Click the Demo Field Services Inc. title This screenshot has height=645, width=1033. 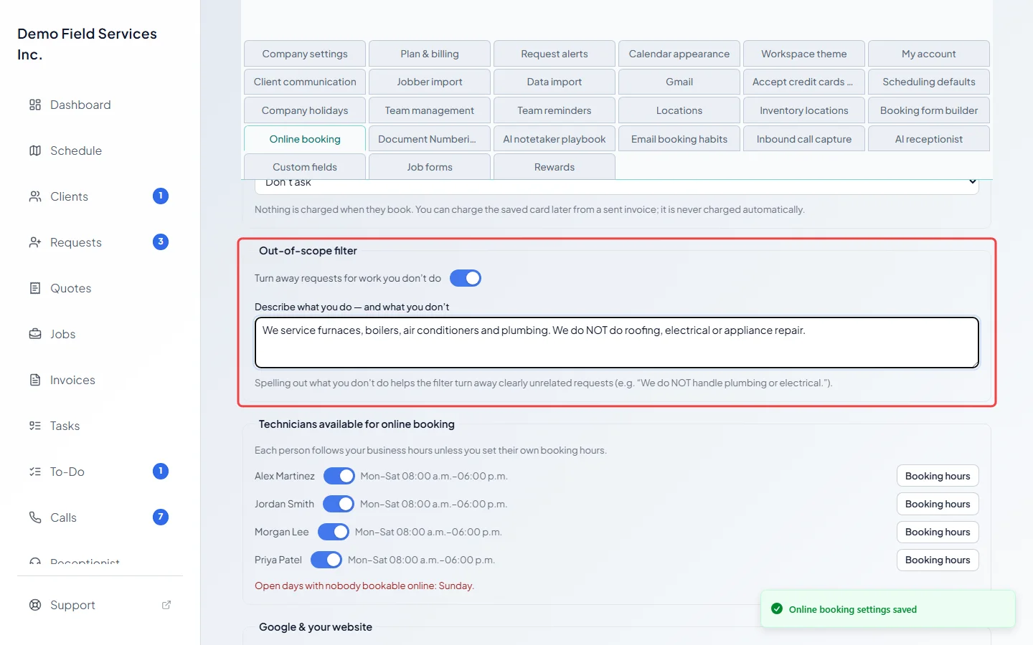coord(87,44)
